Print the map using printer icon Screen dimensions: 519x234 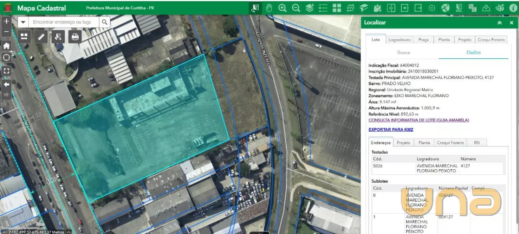click(x=75, y=37)
